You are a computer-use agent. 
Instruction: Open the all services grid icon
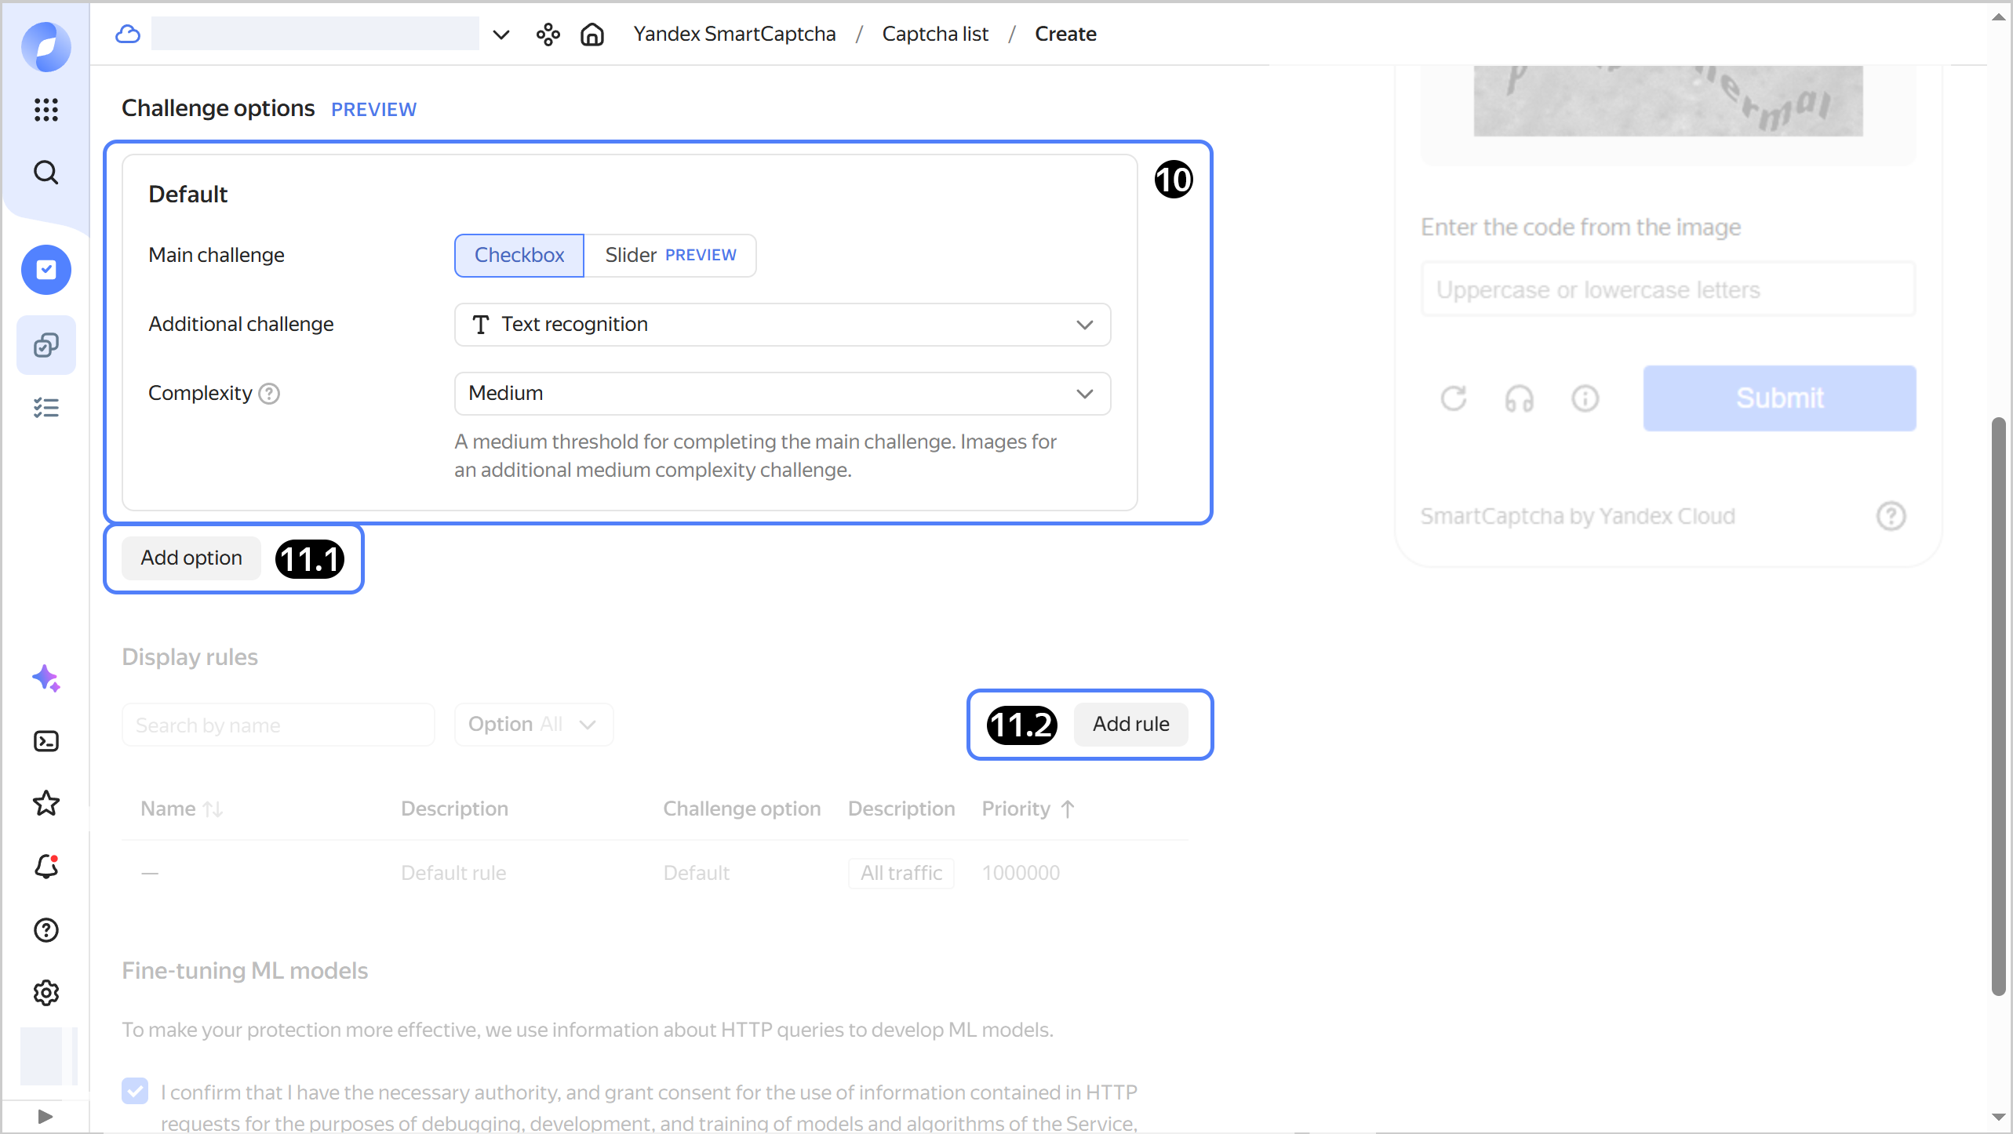point(46,110)
